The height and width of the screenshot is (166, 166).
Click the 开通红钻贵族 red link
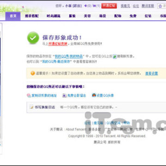point(58,44)
